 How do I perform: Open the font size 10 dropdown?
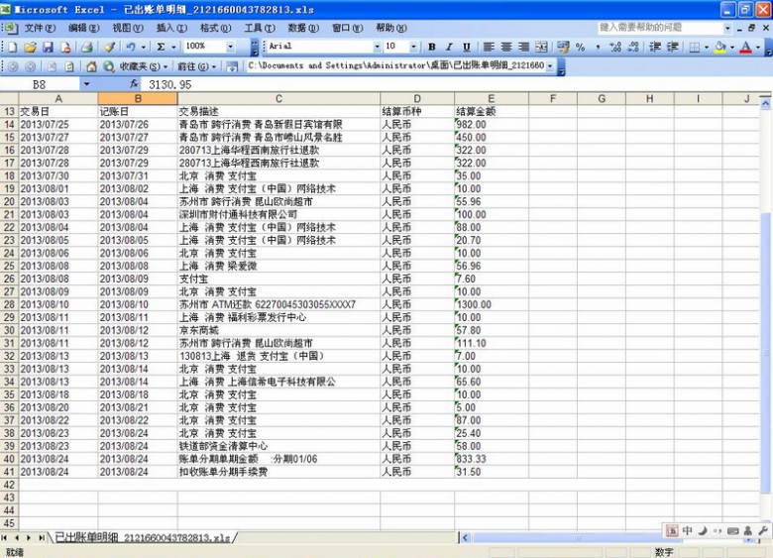pos(413,47)
